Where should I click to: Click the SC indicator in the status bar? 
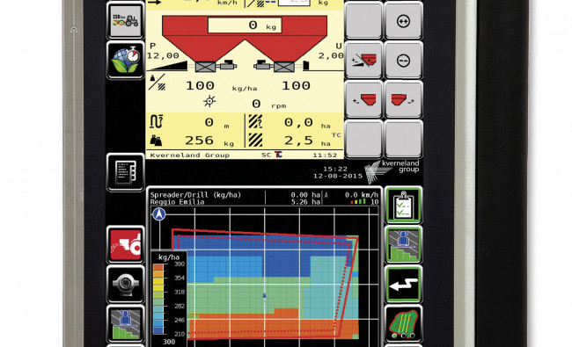(267, 155)
